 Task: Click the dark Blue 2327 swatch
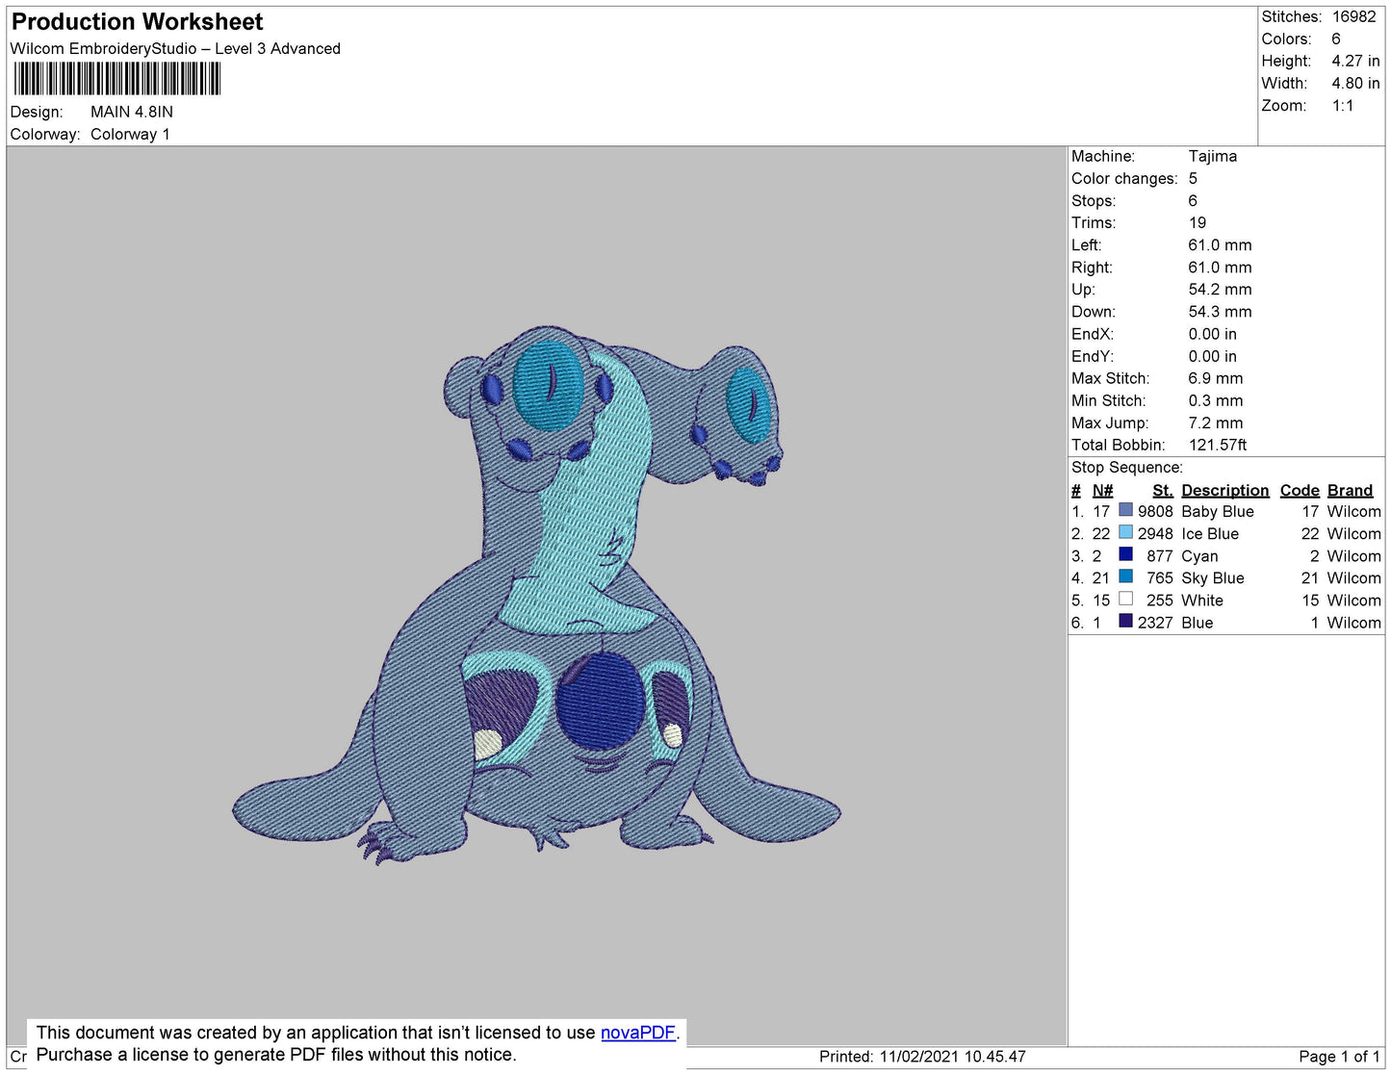(x=1125, y=621)
